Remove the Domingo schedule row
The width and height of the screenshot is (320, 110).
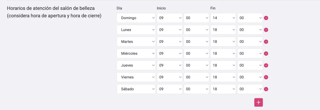(266, 18)
